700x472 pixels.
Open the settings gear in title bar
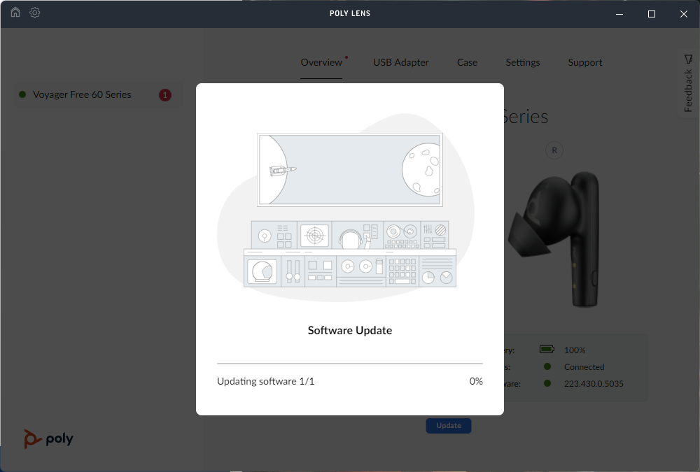[x=35, y=13]
